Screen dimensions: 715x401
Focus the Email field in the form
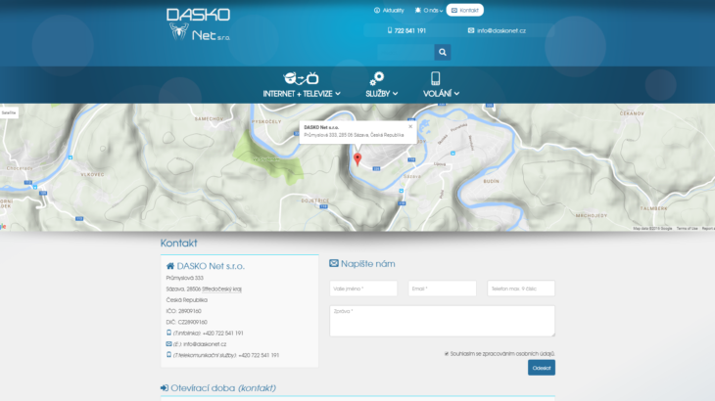click(443, 289)
